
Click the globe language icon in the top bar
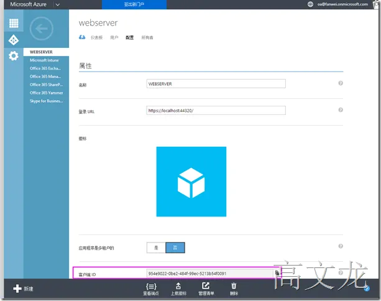coord(310,4)
